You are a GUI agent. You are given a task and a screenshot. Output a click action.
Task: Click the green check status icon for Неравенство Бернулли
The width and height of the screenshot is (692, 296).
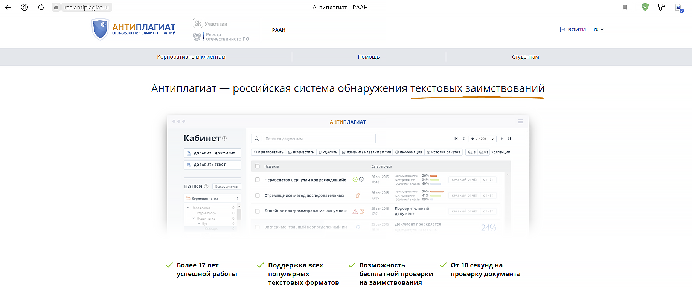point(355,179)
